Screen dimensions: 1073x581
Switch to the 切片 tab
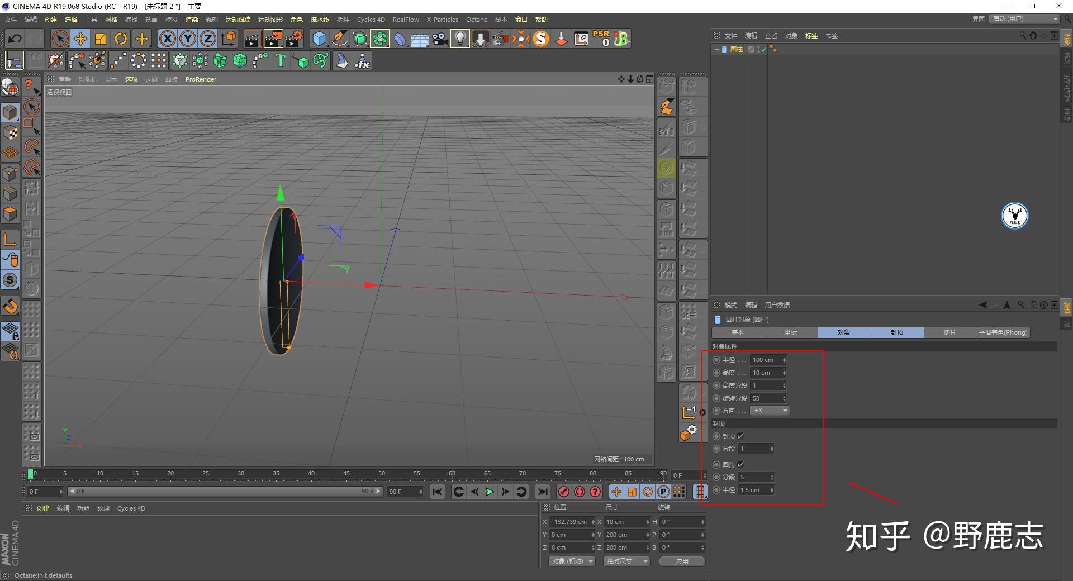coord(949,332)
